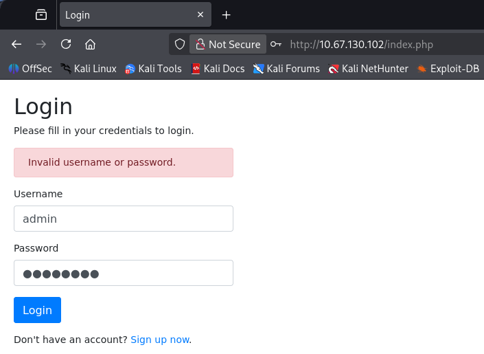Click the Username input field
The image size is (484, 354).
(124, 219)
